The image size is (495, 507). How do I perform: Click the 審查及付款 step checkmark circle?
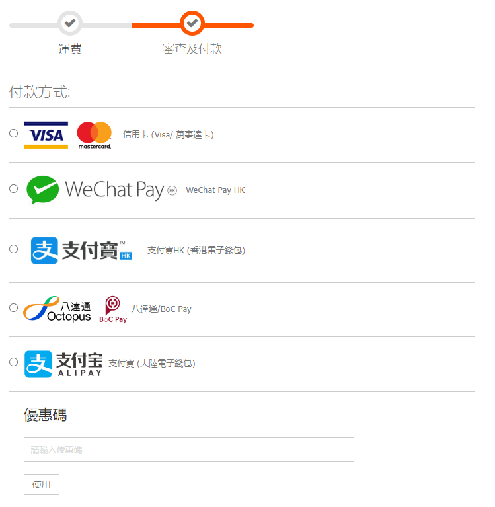pyautogui.click(x=192, y=23)
